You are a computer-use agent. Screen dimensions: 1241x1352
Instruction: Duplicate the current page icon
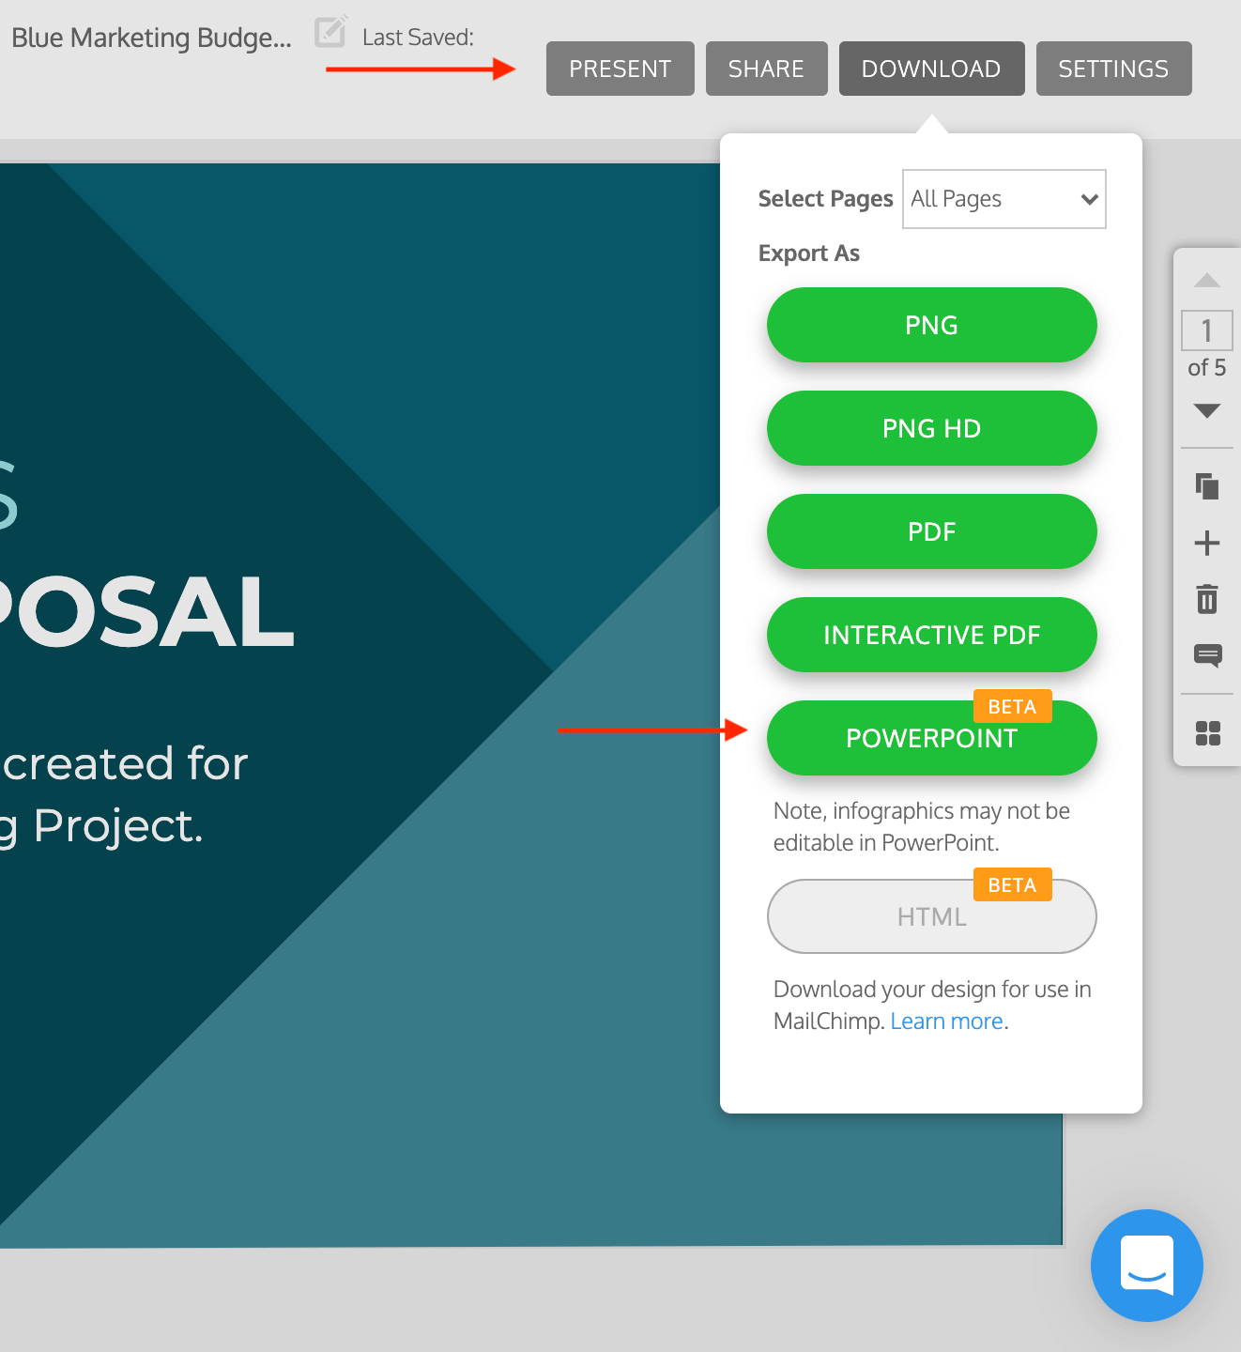[1207, 486]
